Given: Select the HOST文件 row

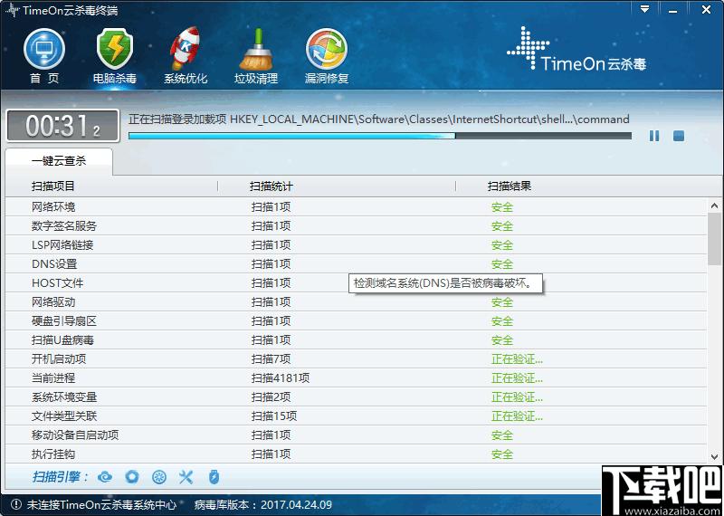Looking at the screenshot, I should click(356, 282).
